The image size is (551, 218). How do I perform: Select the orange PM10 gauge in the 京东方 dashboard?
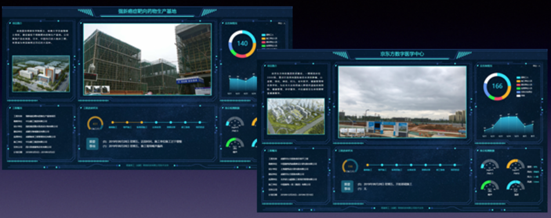pyautogui.click(x=515, y=166)
